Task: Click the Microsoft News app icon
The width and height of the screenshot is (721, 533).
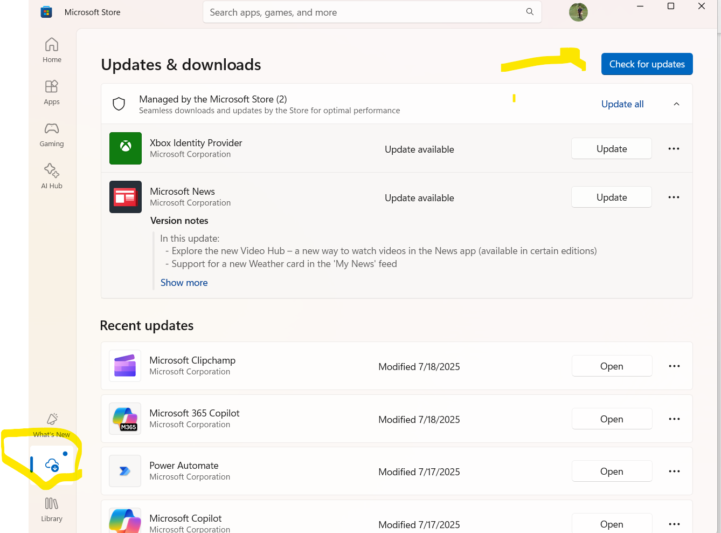Action: [126, 197]
